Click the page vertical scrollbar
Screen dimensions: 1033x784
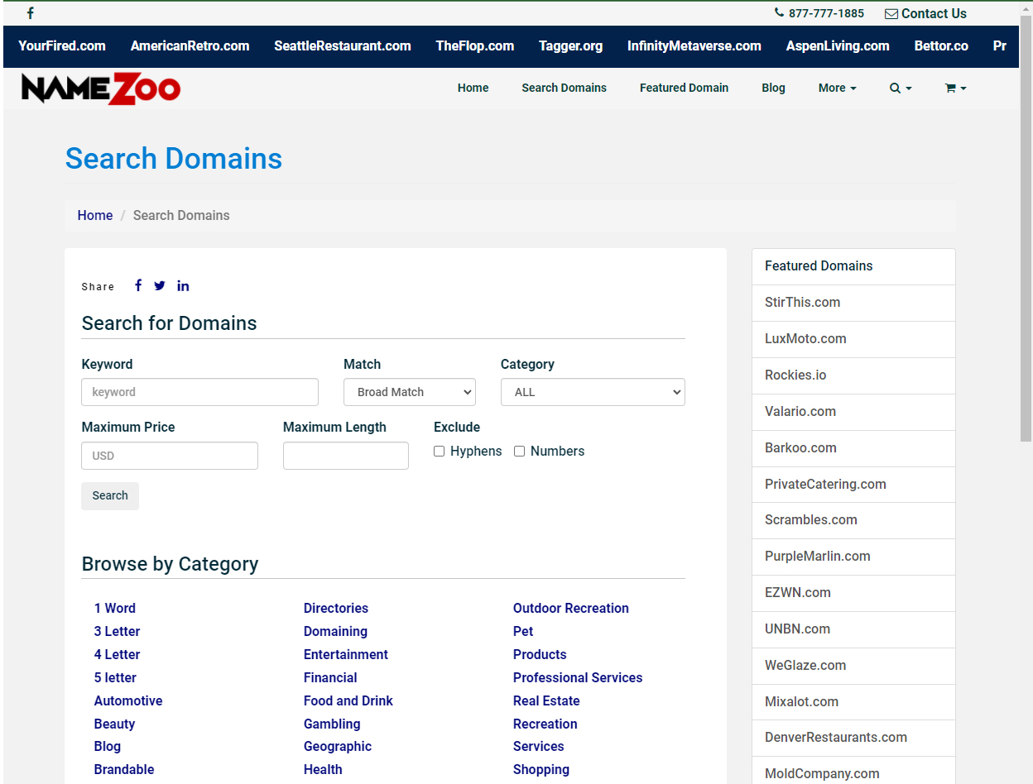pos(1026,393)
